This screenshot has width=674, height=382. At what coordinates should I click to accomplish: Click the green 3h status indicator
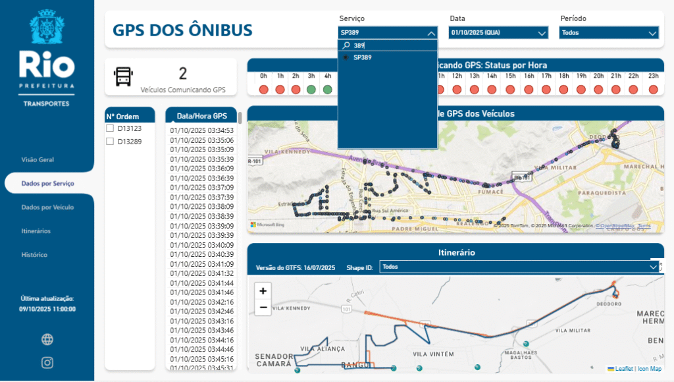pos(311,90)
